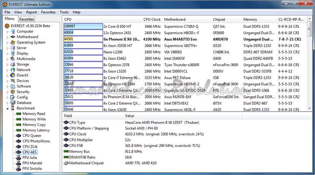
Task: Expand the Computer tree node
Action: [x=7, y=32]
